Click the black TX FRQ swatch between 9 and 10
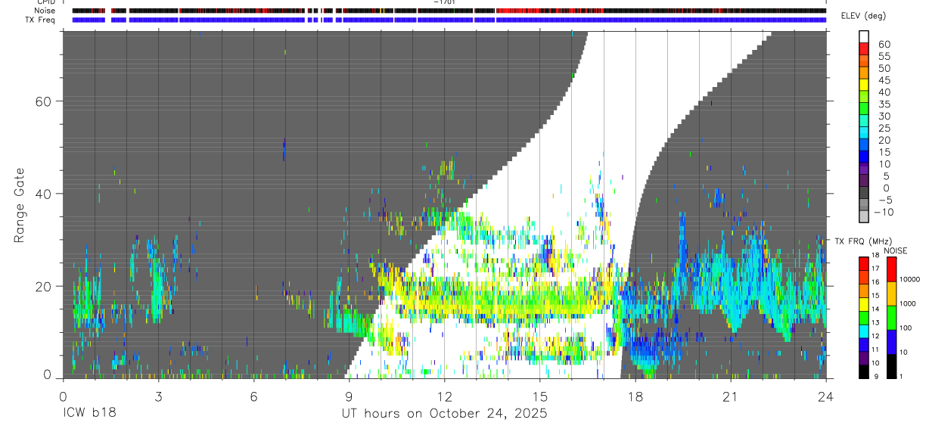The image size is (929, 429). (864, 371)
